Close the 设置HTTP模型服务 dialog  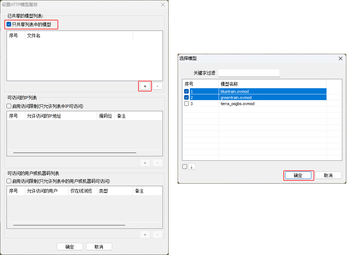point(163,5)
